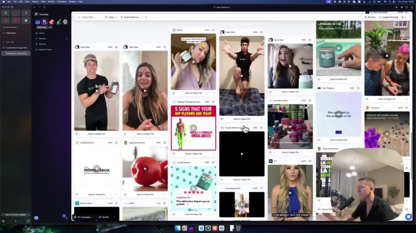Open the red YouTube pinned favorite
The image size is (416, 233).
coord(16,20)
